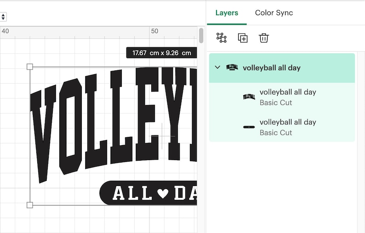Click the Duplicate layer icon
Screen dimensions: 365x233
pos(243,38)
